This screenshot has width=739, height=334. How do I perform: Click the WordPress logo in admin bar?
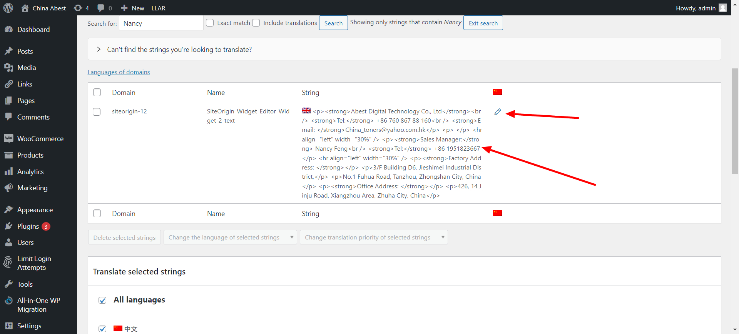(8, 8)
